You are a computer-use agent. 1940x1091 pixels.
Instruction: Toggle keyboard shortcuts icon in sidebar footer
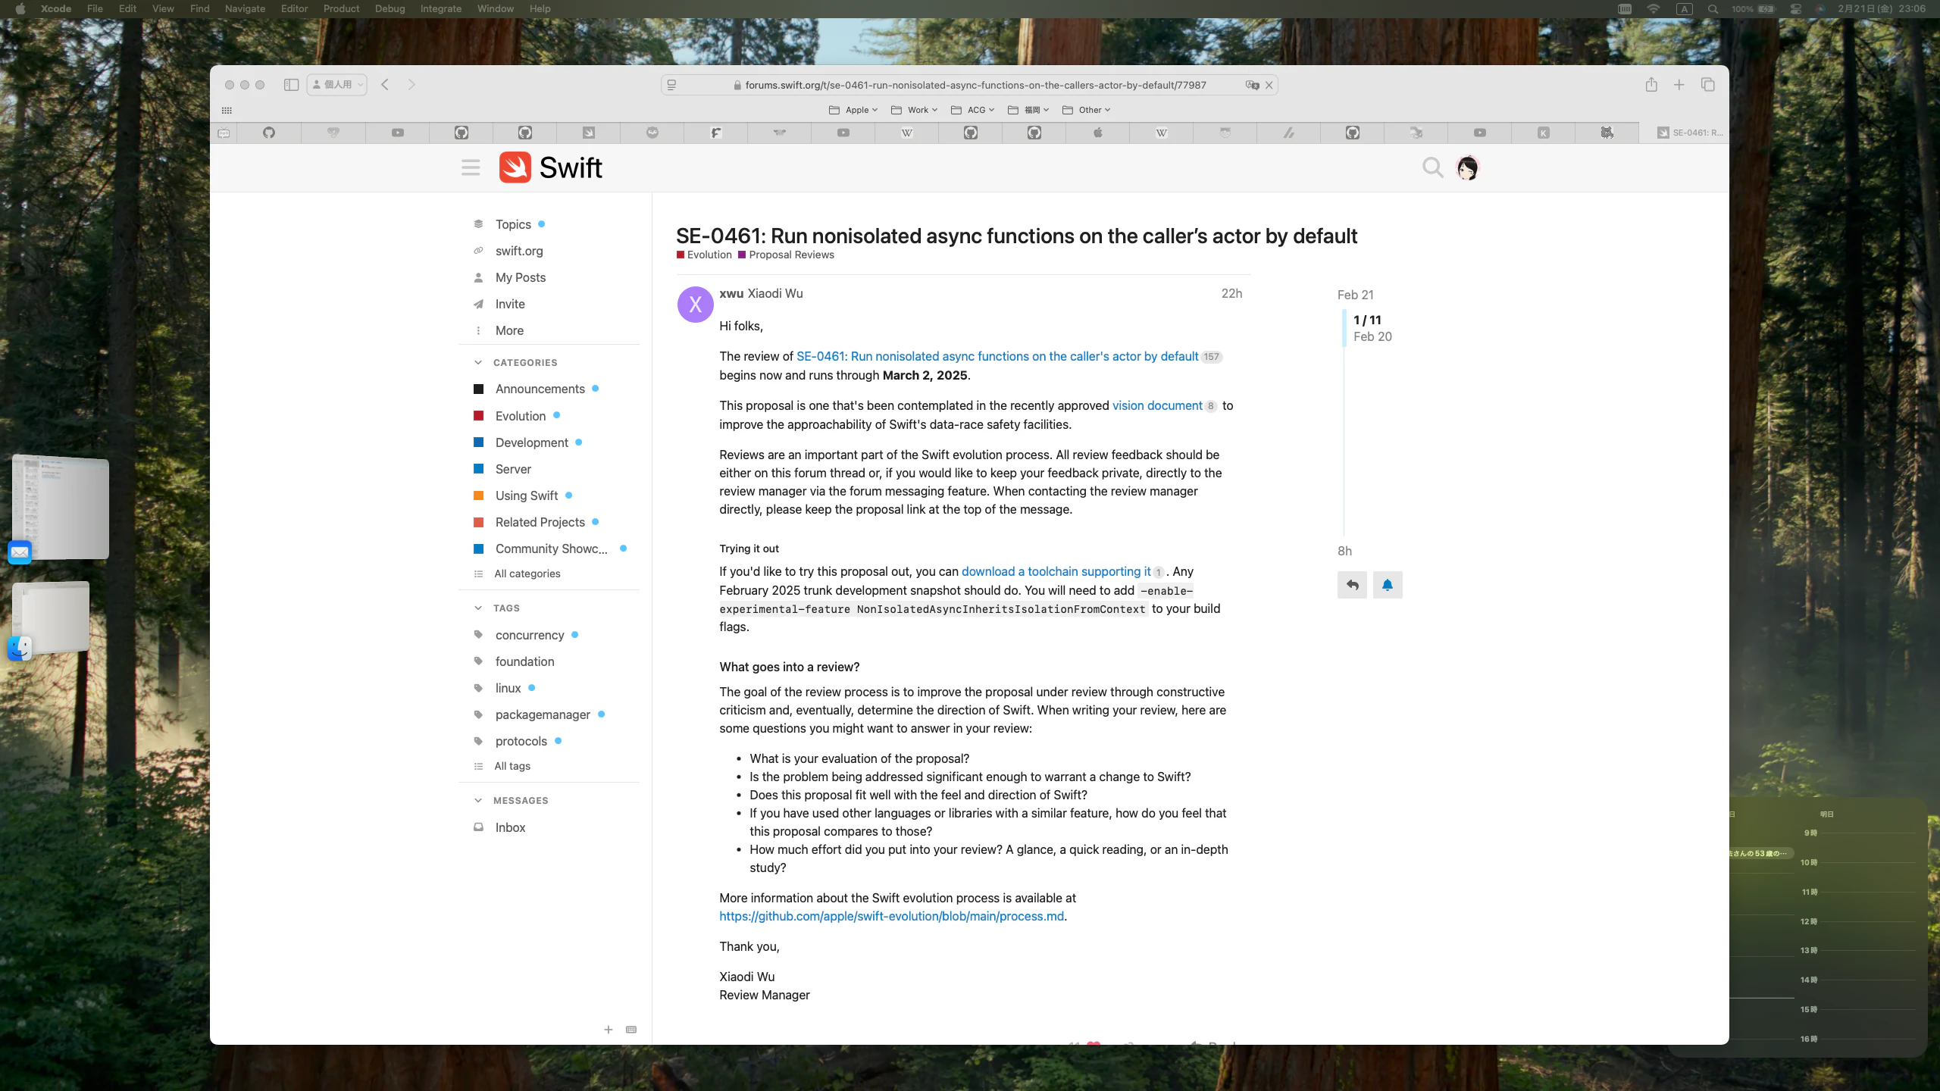pos(631,1030)
